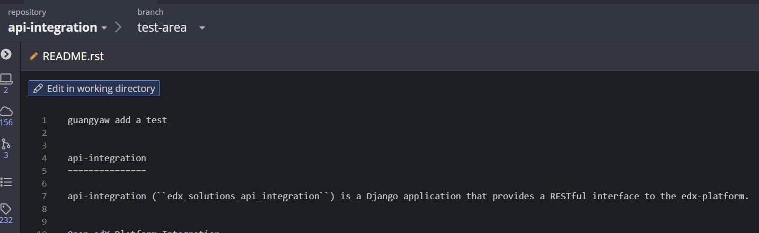Image resolution: width=759 pixels, height=233 pixels.
Task: Click the README.rst file title
Action: 73,57
